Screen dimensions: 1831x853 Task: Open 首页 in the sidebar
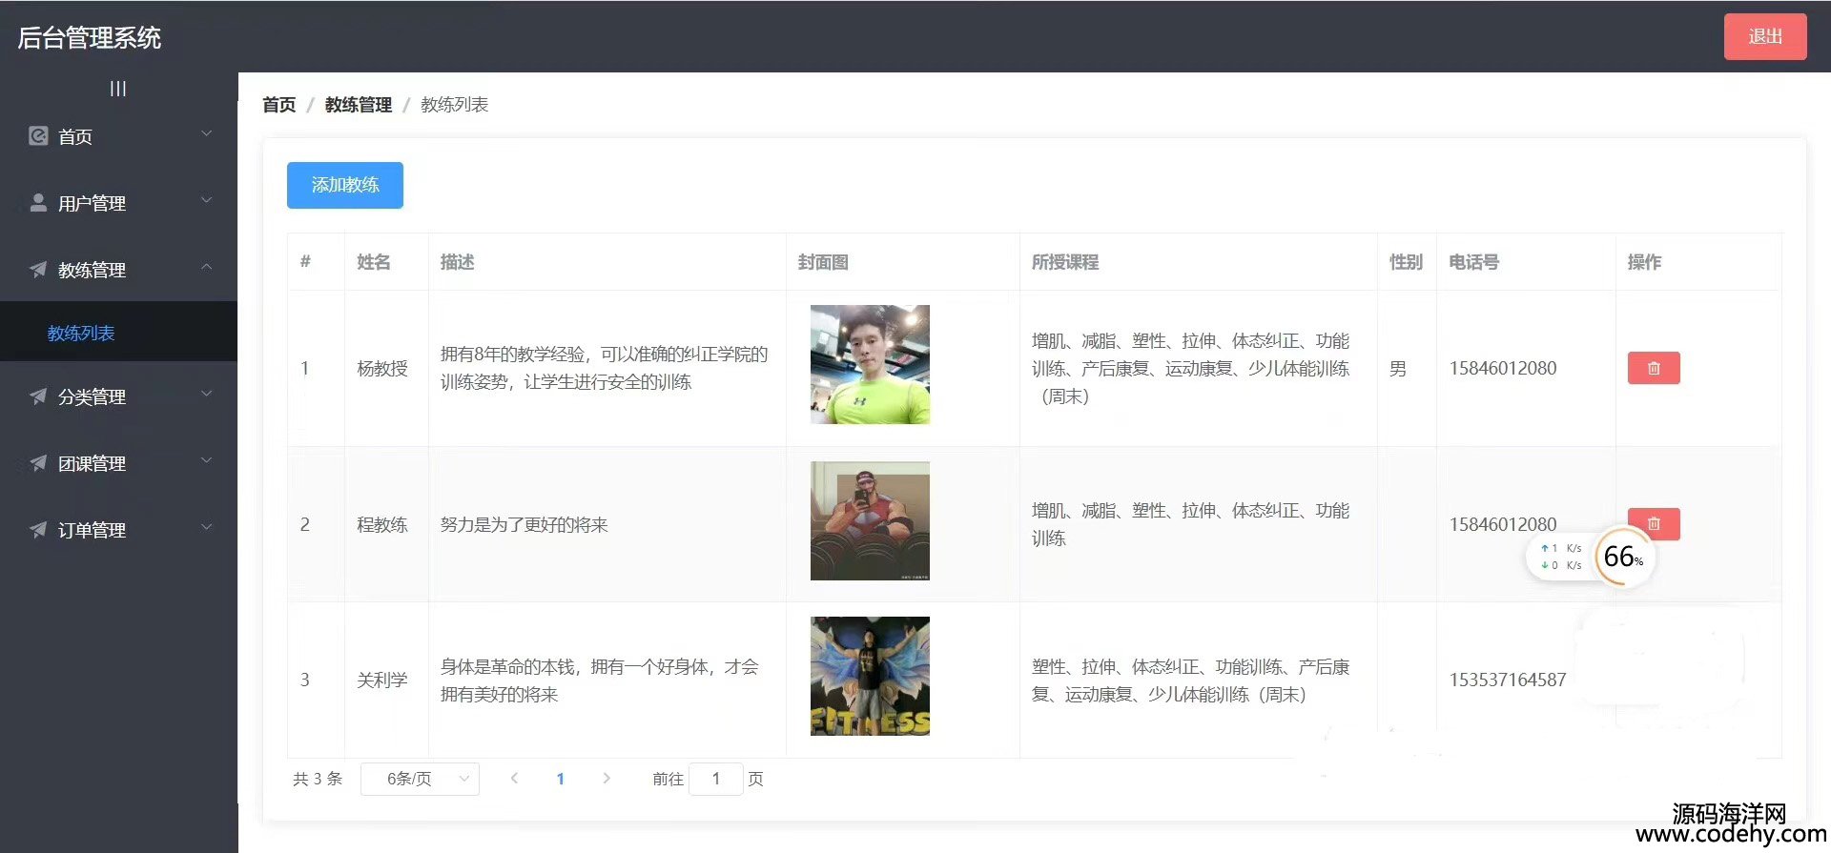118,136
